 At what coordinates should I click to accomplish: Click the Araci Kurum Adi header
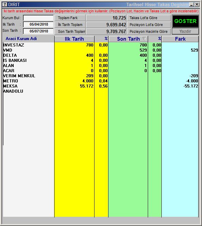pyautogui.click(x=21, y=39)
